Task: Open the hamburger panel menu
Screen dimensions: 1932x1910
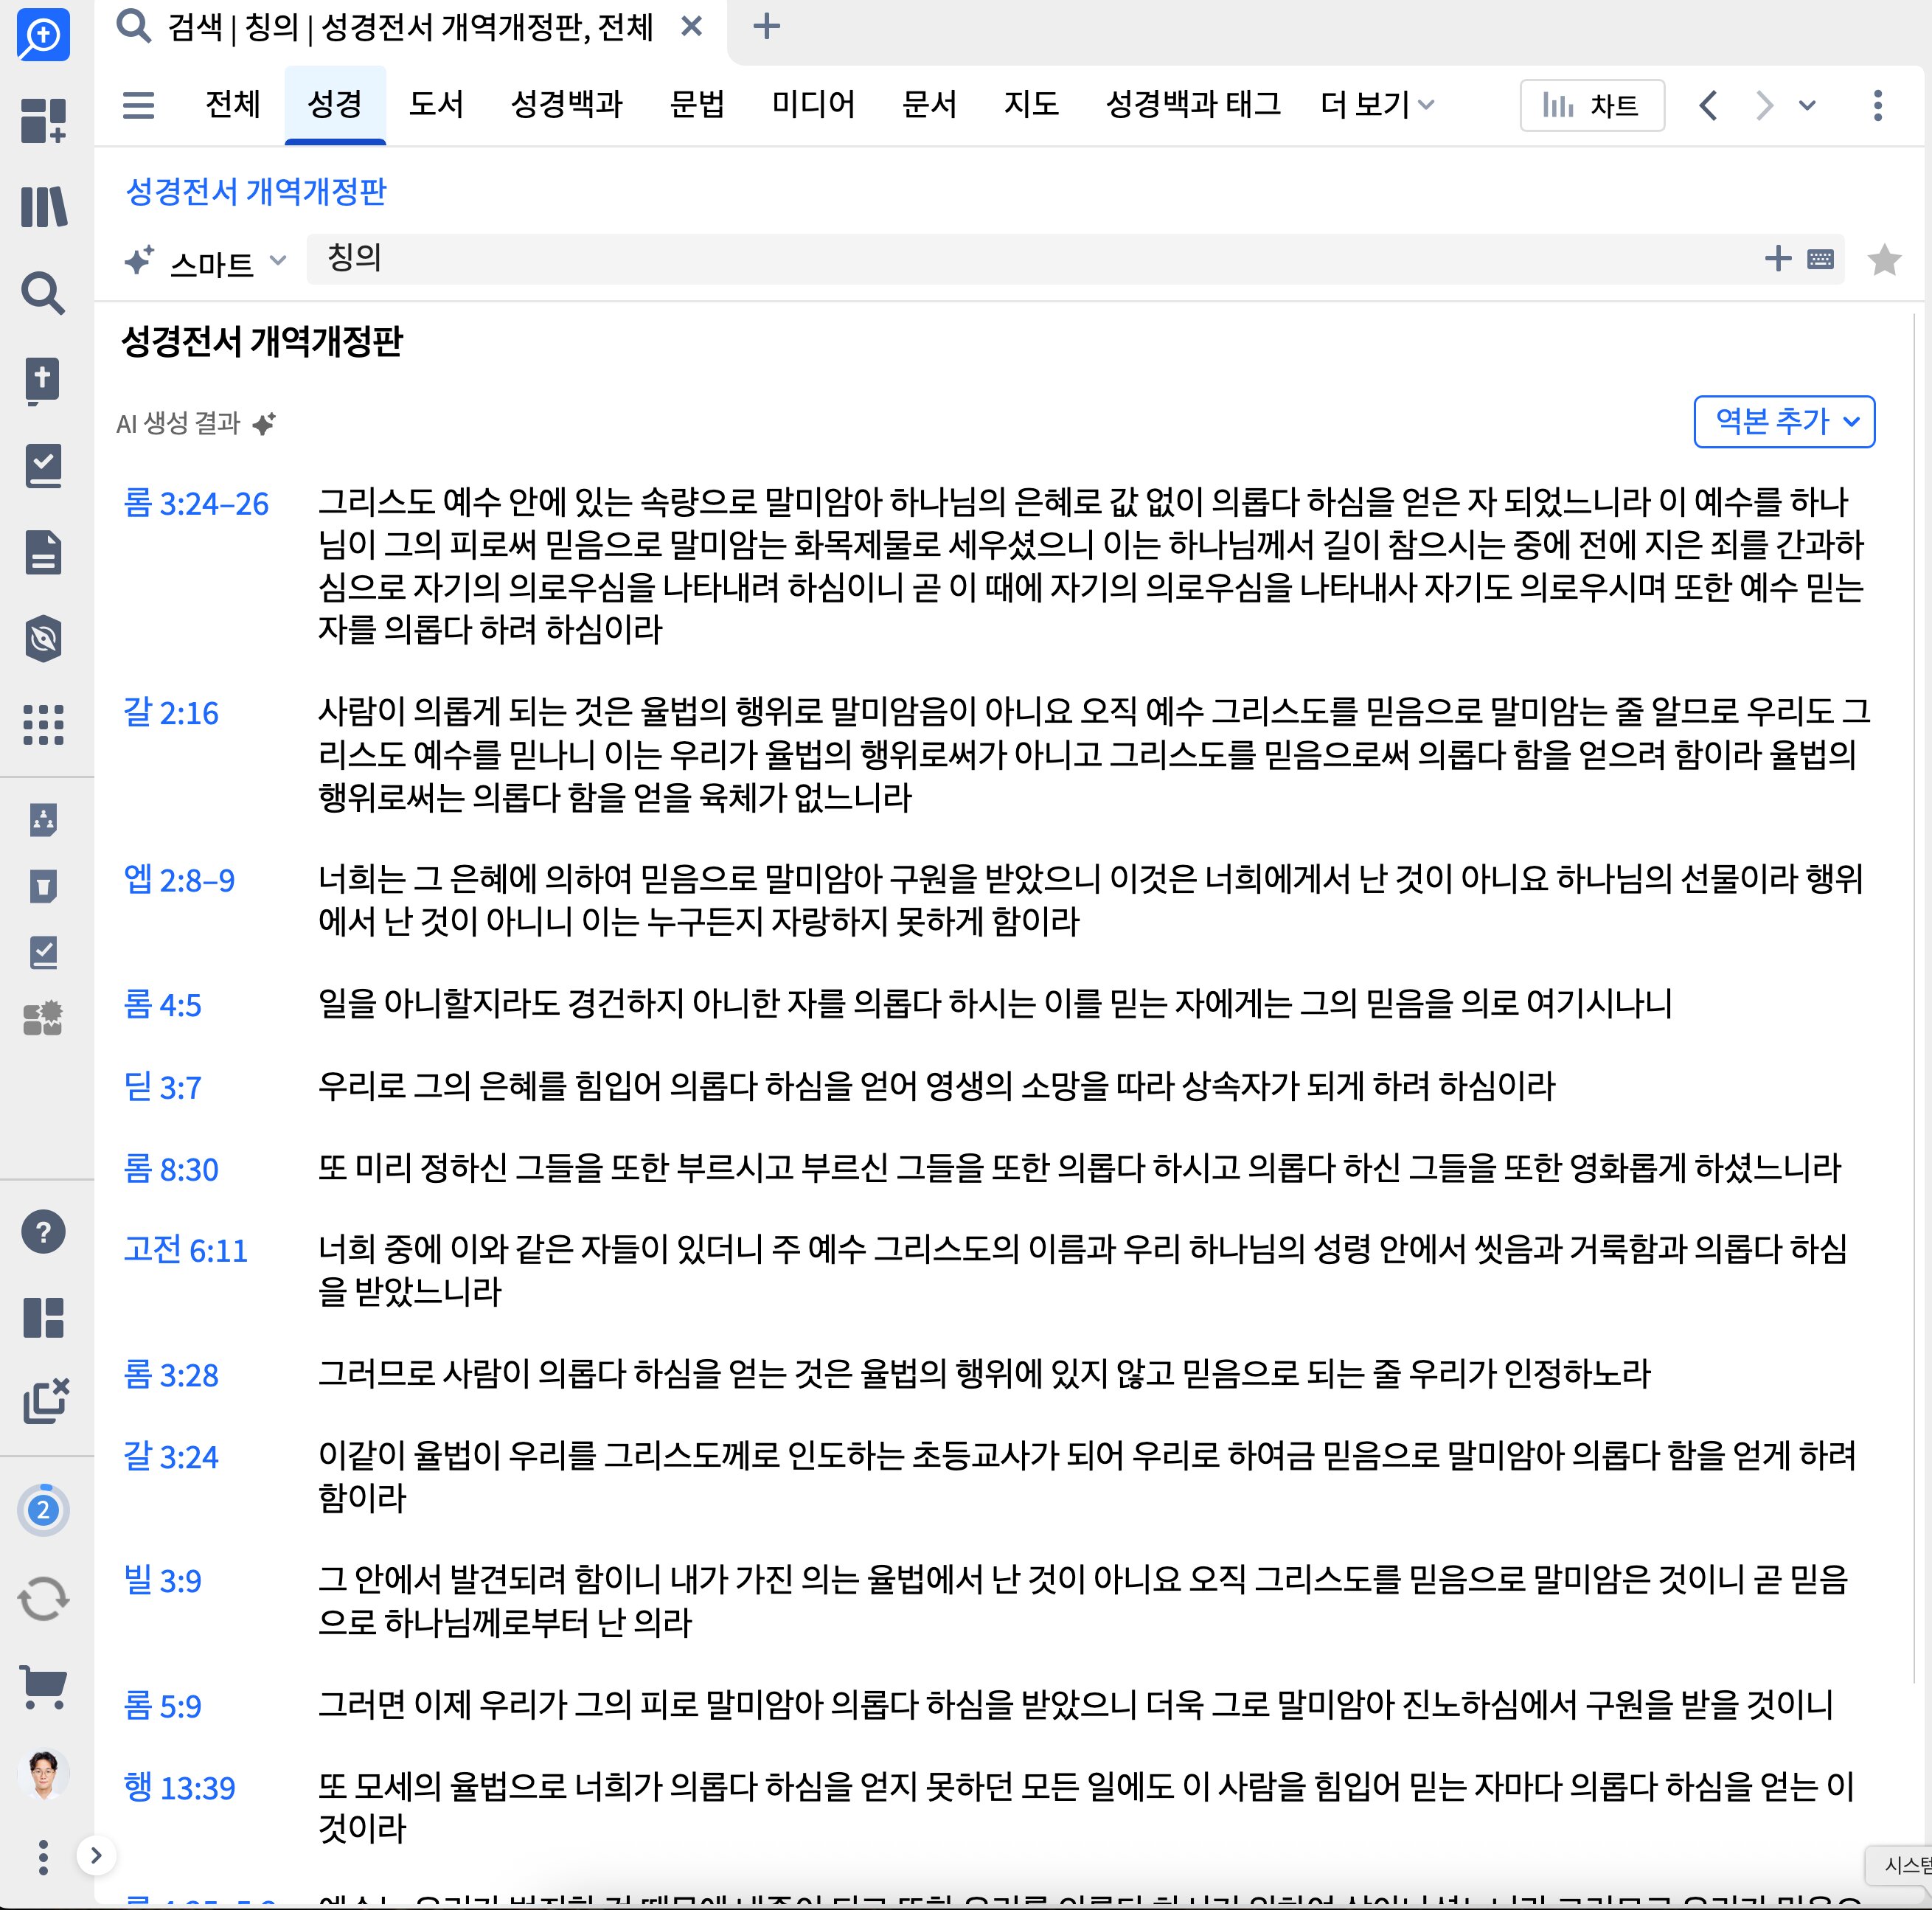Action: pos(138,105)
